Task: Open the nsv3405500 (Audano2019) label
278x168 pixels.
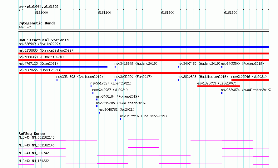Action: (x=242, y=64)
